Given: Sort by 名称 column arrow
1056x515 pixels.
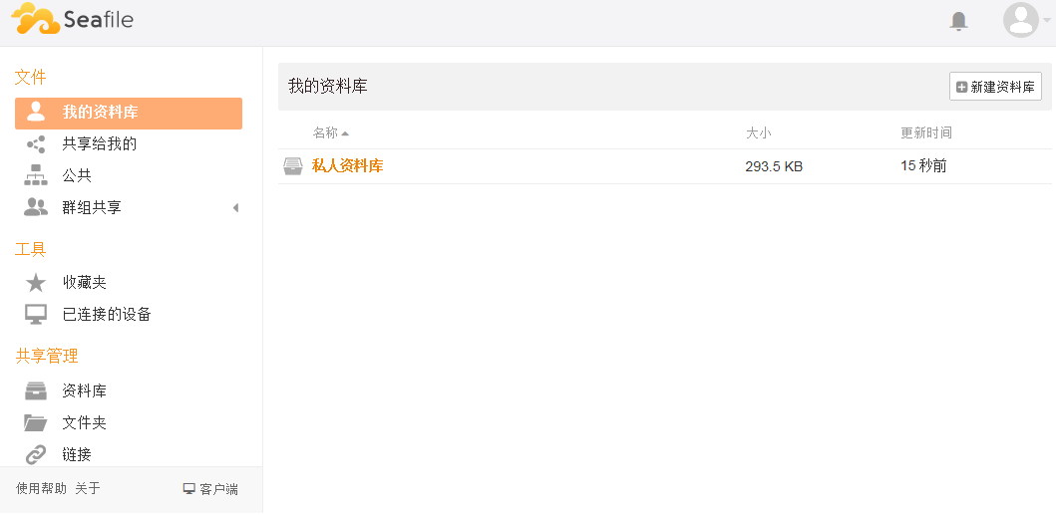Looking at the screenshot, I should [345, 133].
